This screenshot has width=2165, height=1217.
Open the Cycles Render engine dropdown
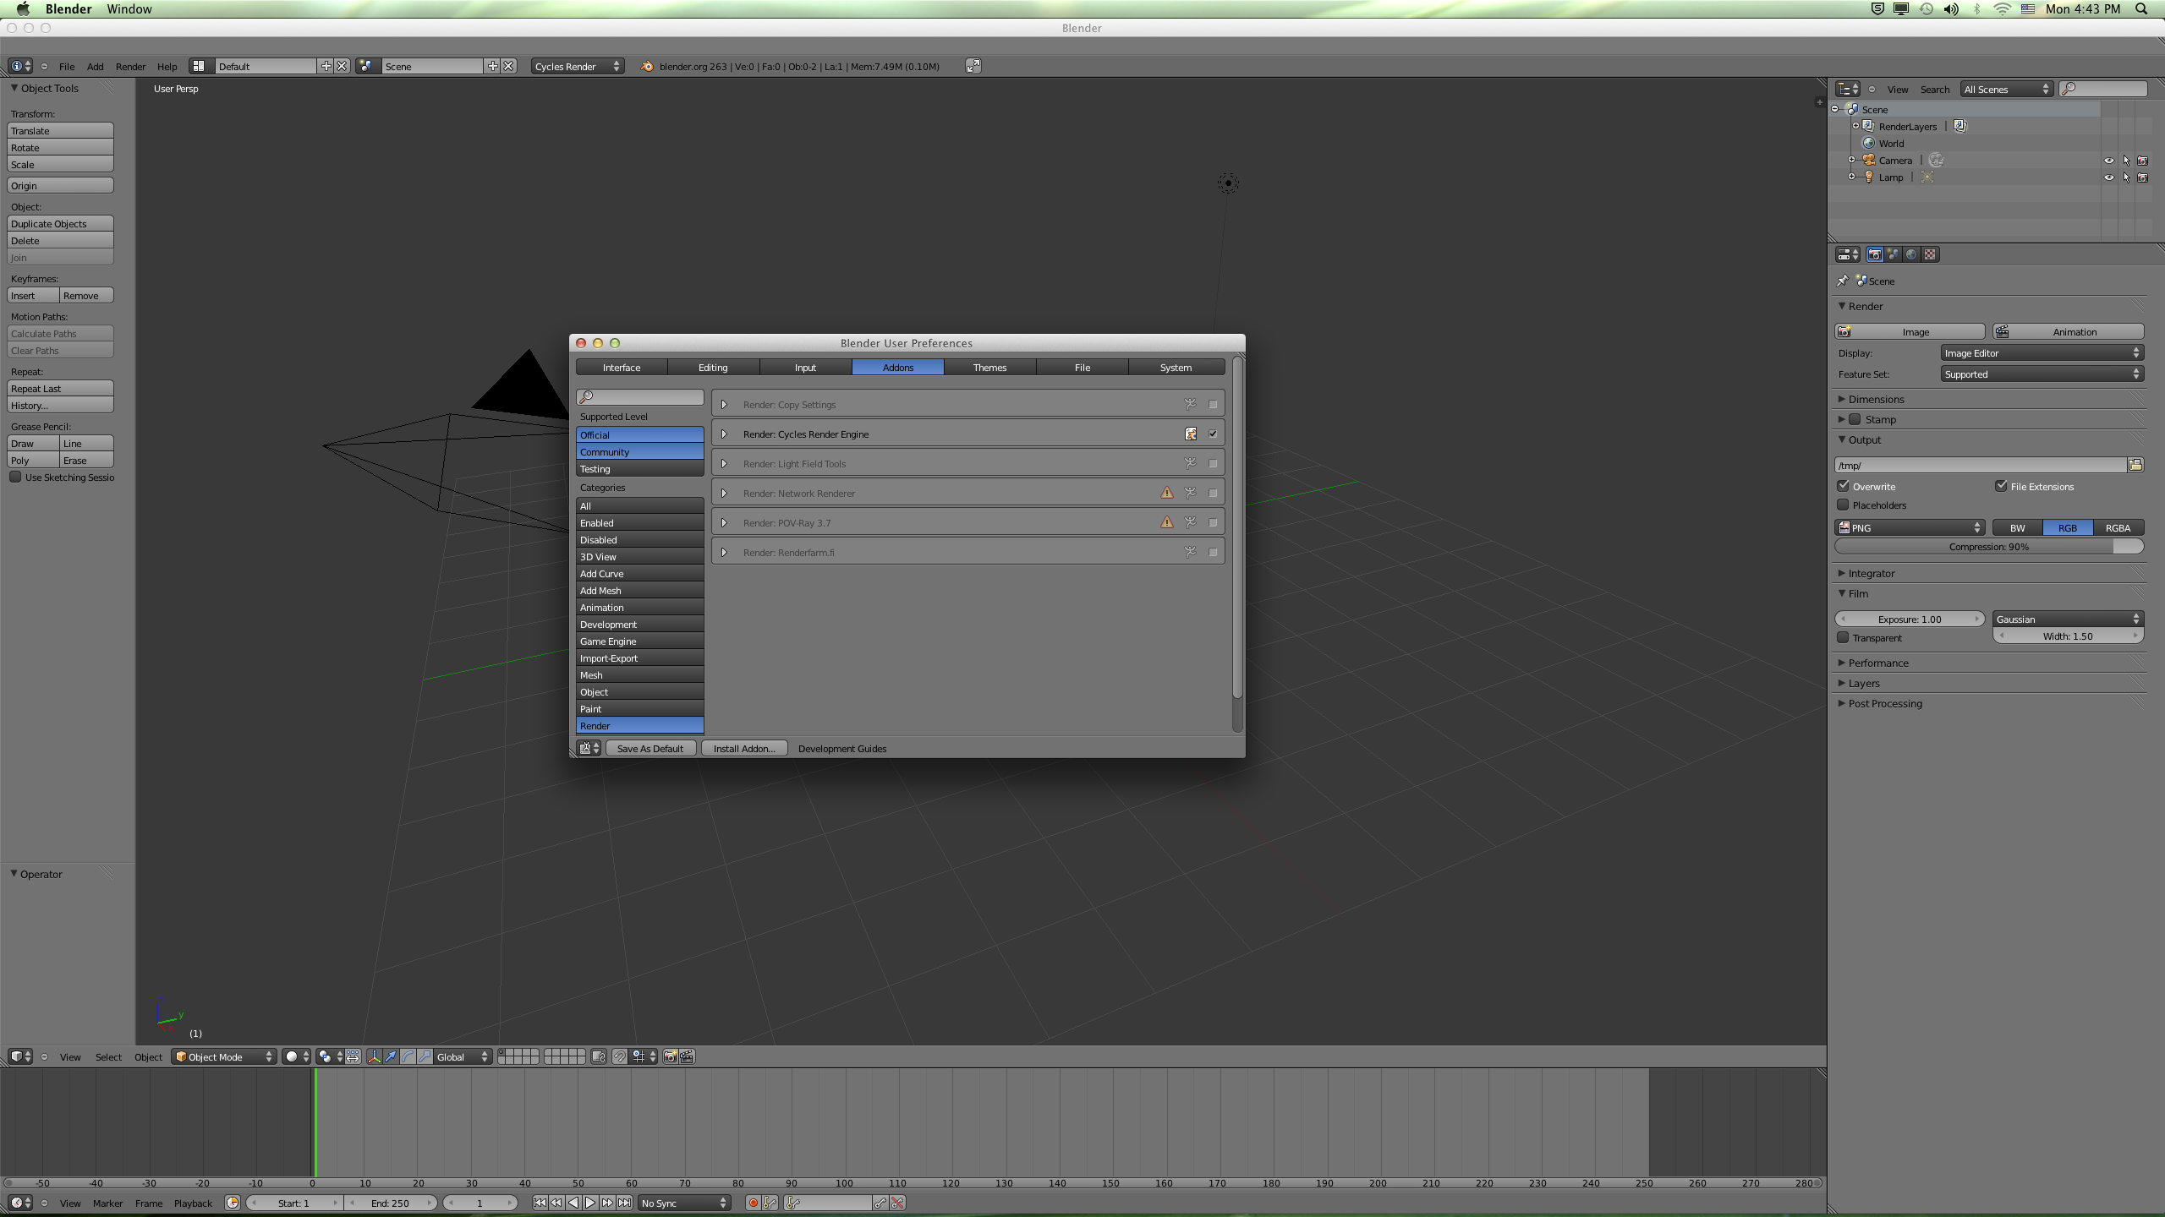578,66
